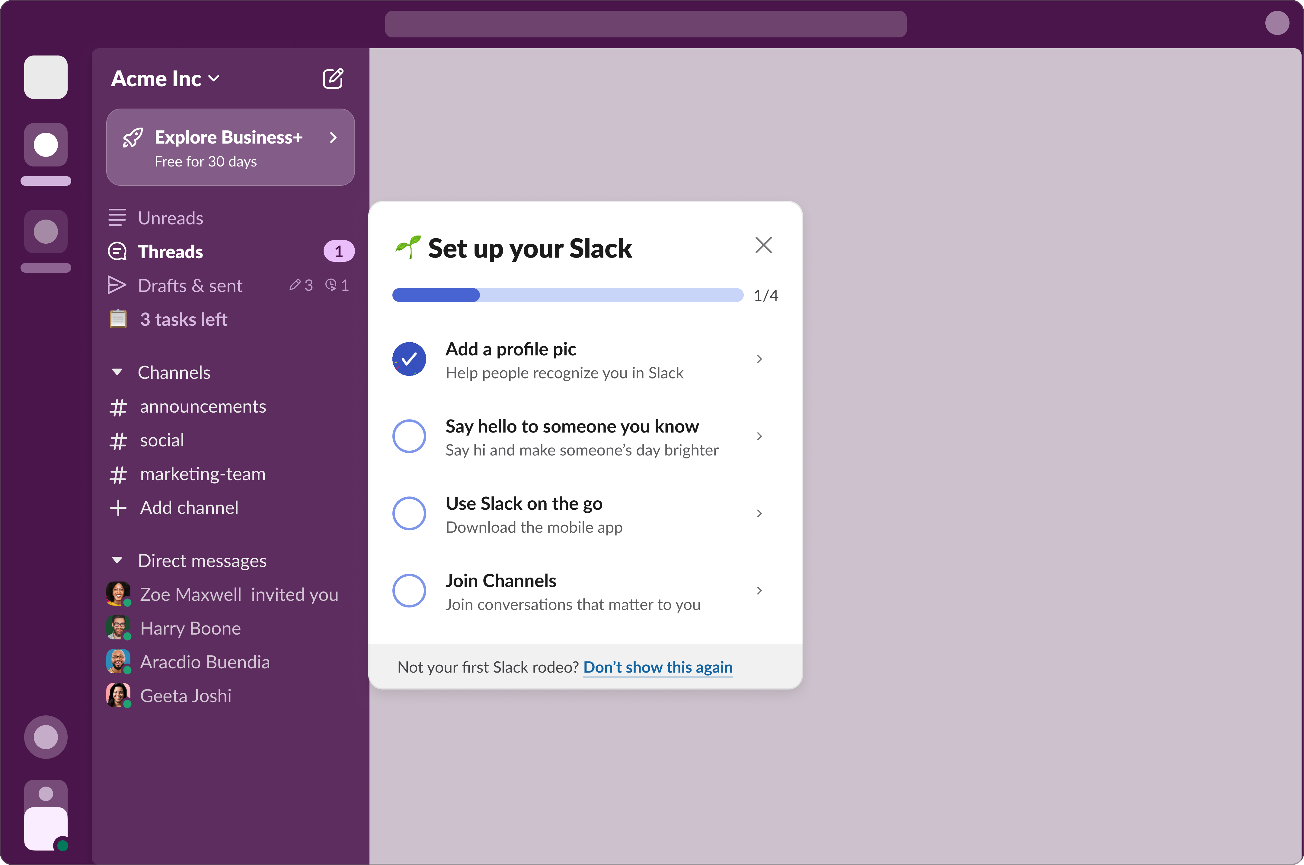Close the Set up your Slack dialog

[x=763, y=245]
